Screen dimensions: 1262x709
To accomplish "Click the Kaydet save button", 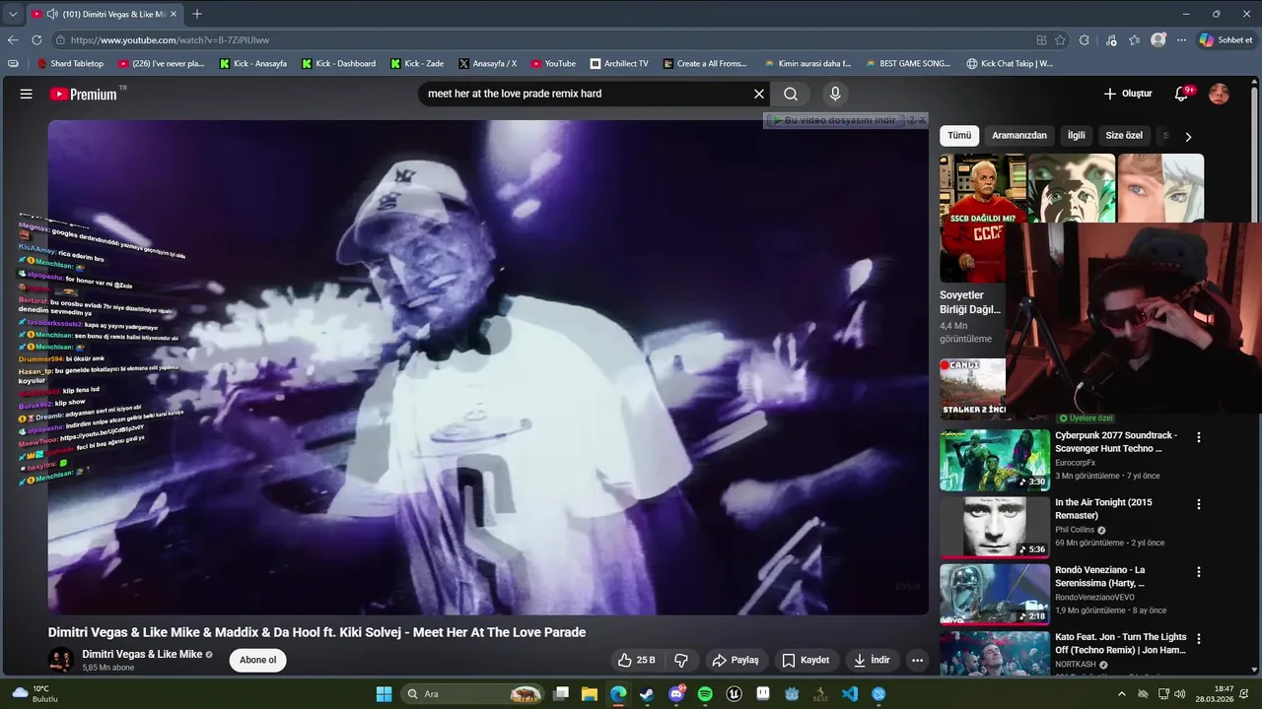I will point(806,660).
